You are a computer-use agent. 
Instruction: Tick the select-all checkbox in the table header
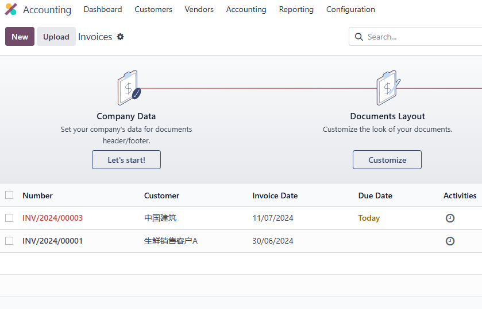pyautogui.click(x=9, y=195)
